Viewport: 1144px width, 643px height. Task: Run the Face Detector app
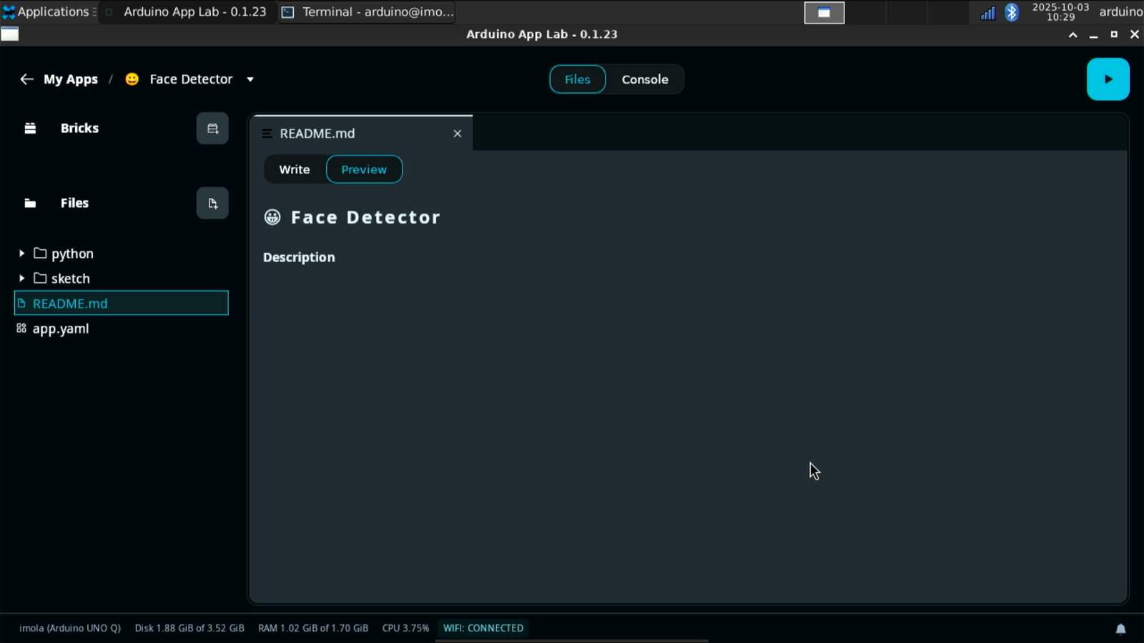click(1108, 79)
